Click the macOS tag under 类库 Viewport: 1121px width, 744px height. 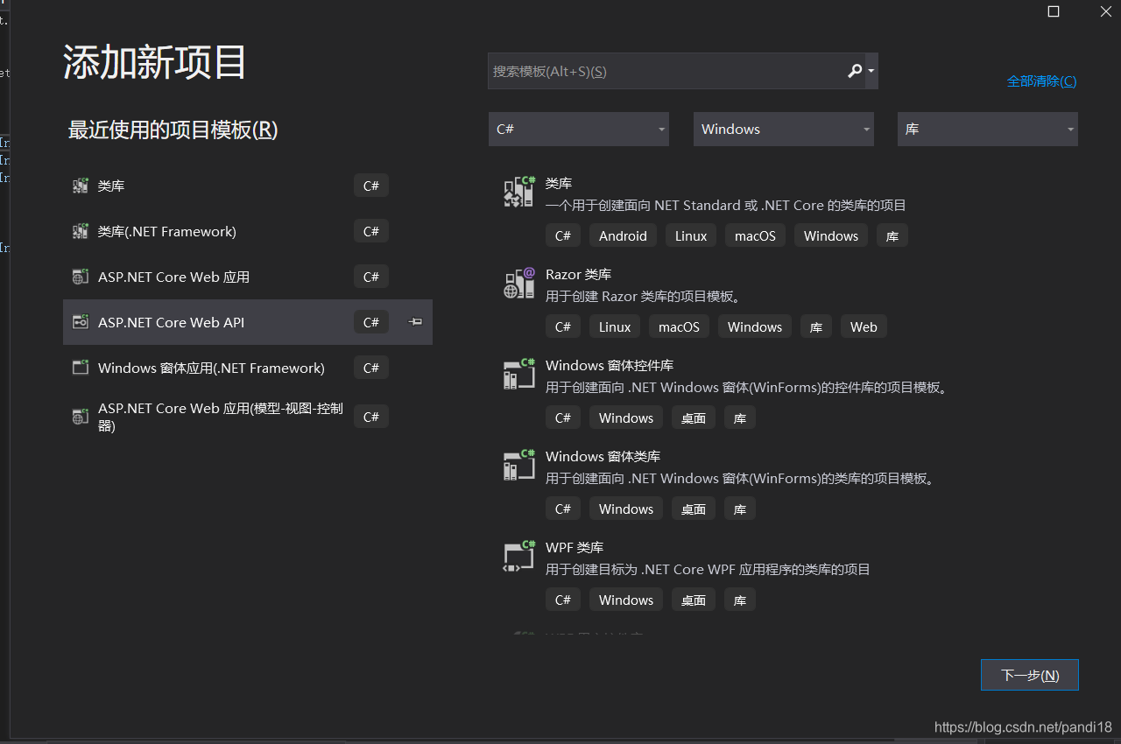coord(755,235)
